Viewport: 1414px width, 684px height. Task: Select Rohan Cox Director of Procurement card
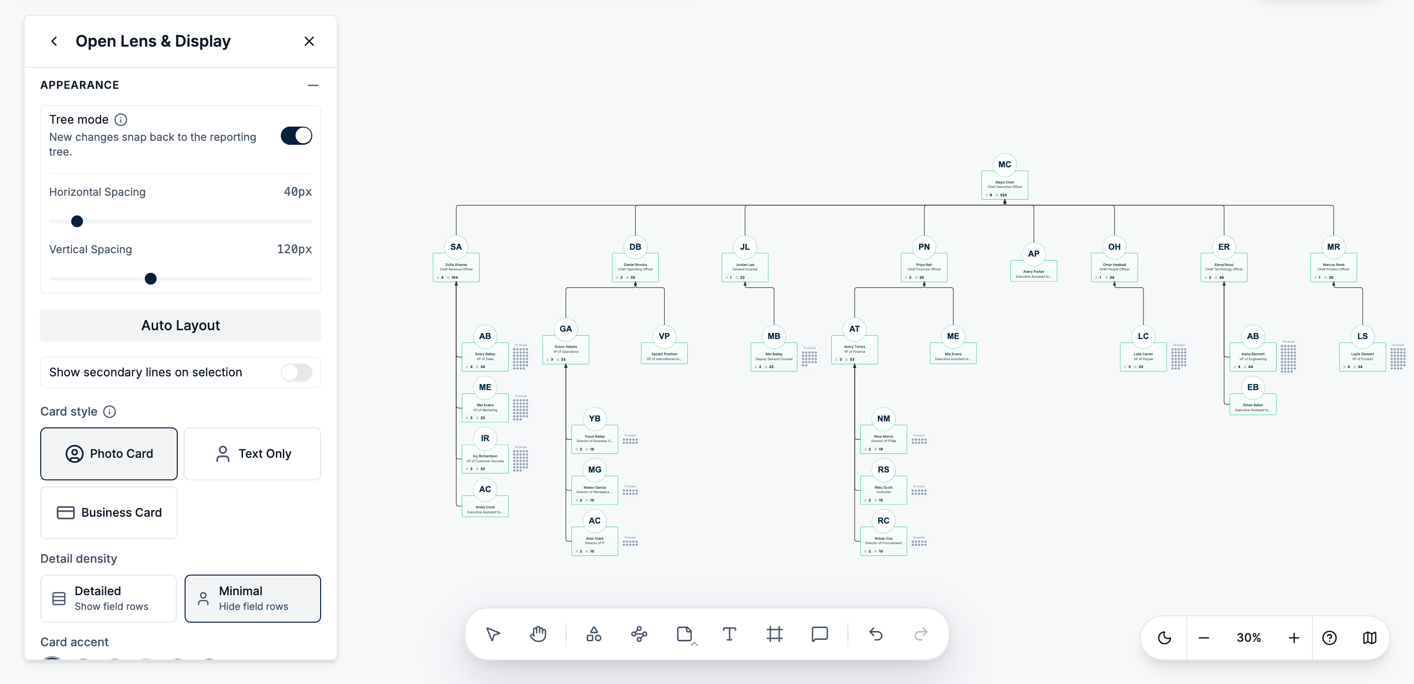[x=884, y=541]
